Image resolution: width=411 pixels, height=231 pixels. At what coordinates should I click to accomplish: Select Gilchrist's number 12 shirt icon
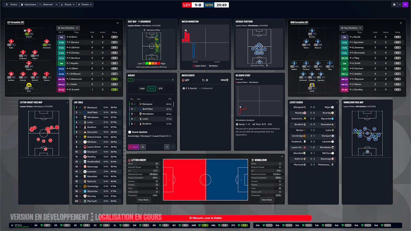[35, 74]
